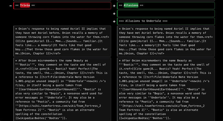Viewport: 223px width, 121px height.
Task: Click the line === Allusions to Undertale ===
Action: (166, 21)
